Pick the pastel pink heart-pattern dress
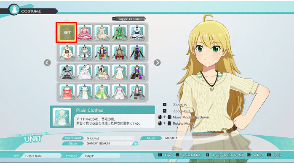 click(120, 92)
